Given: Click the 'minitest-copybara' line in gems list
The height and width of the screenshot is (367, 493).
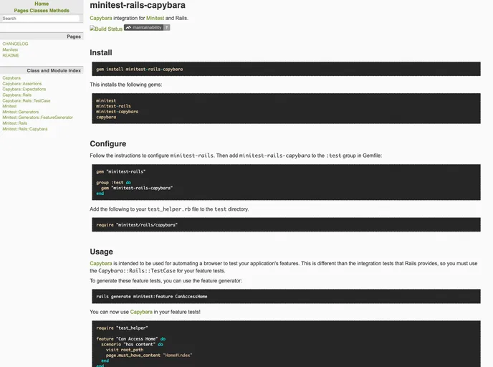Looking at the screenshot, I should click(118, 112).
